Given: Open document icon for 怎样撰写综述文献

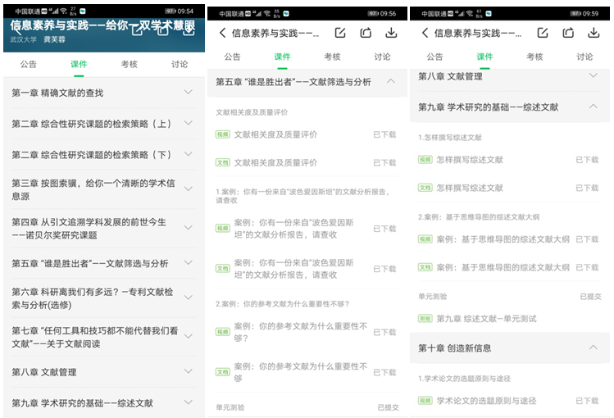Looking at the screenshot, I should click(425, 188).
